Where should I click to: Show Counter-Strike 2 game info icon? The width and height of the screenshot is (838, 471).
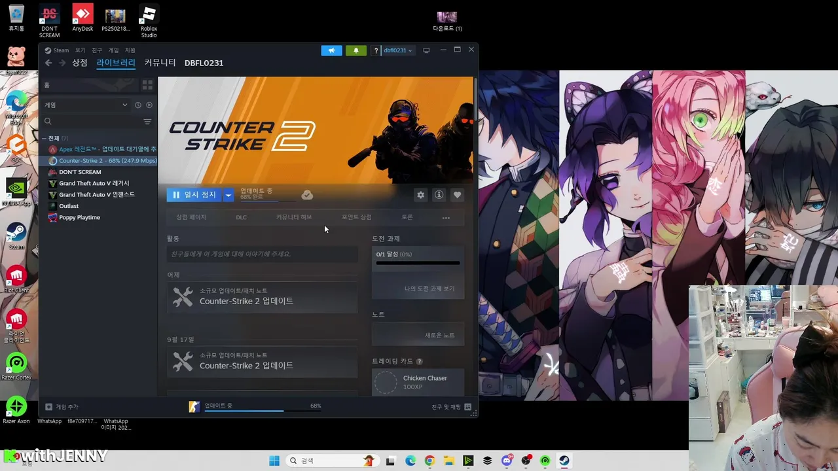click(x=439, y=195)
